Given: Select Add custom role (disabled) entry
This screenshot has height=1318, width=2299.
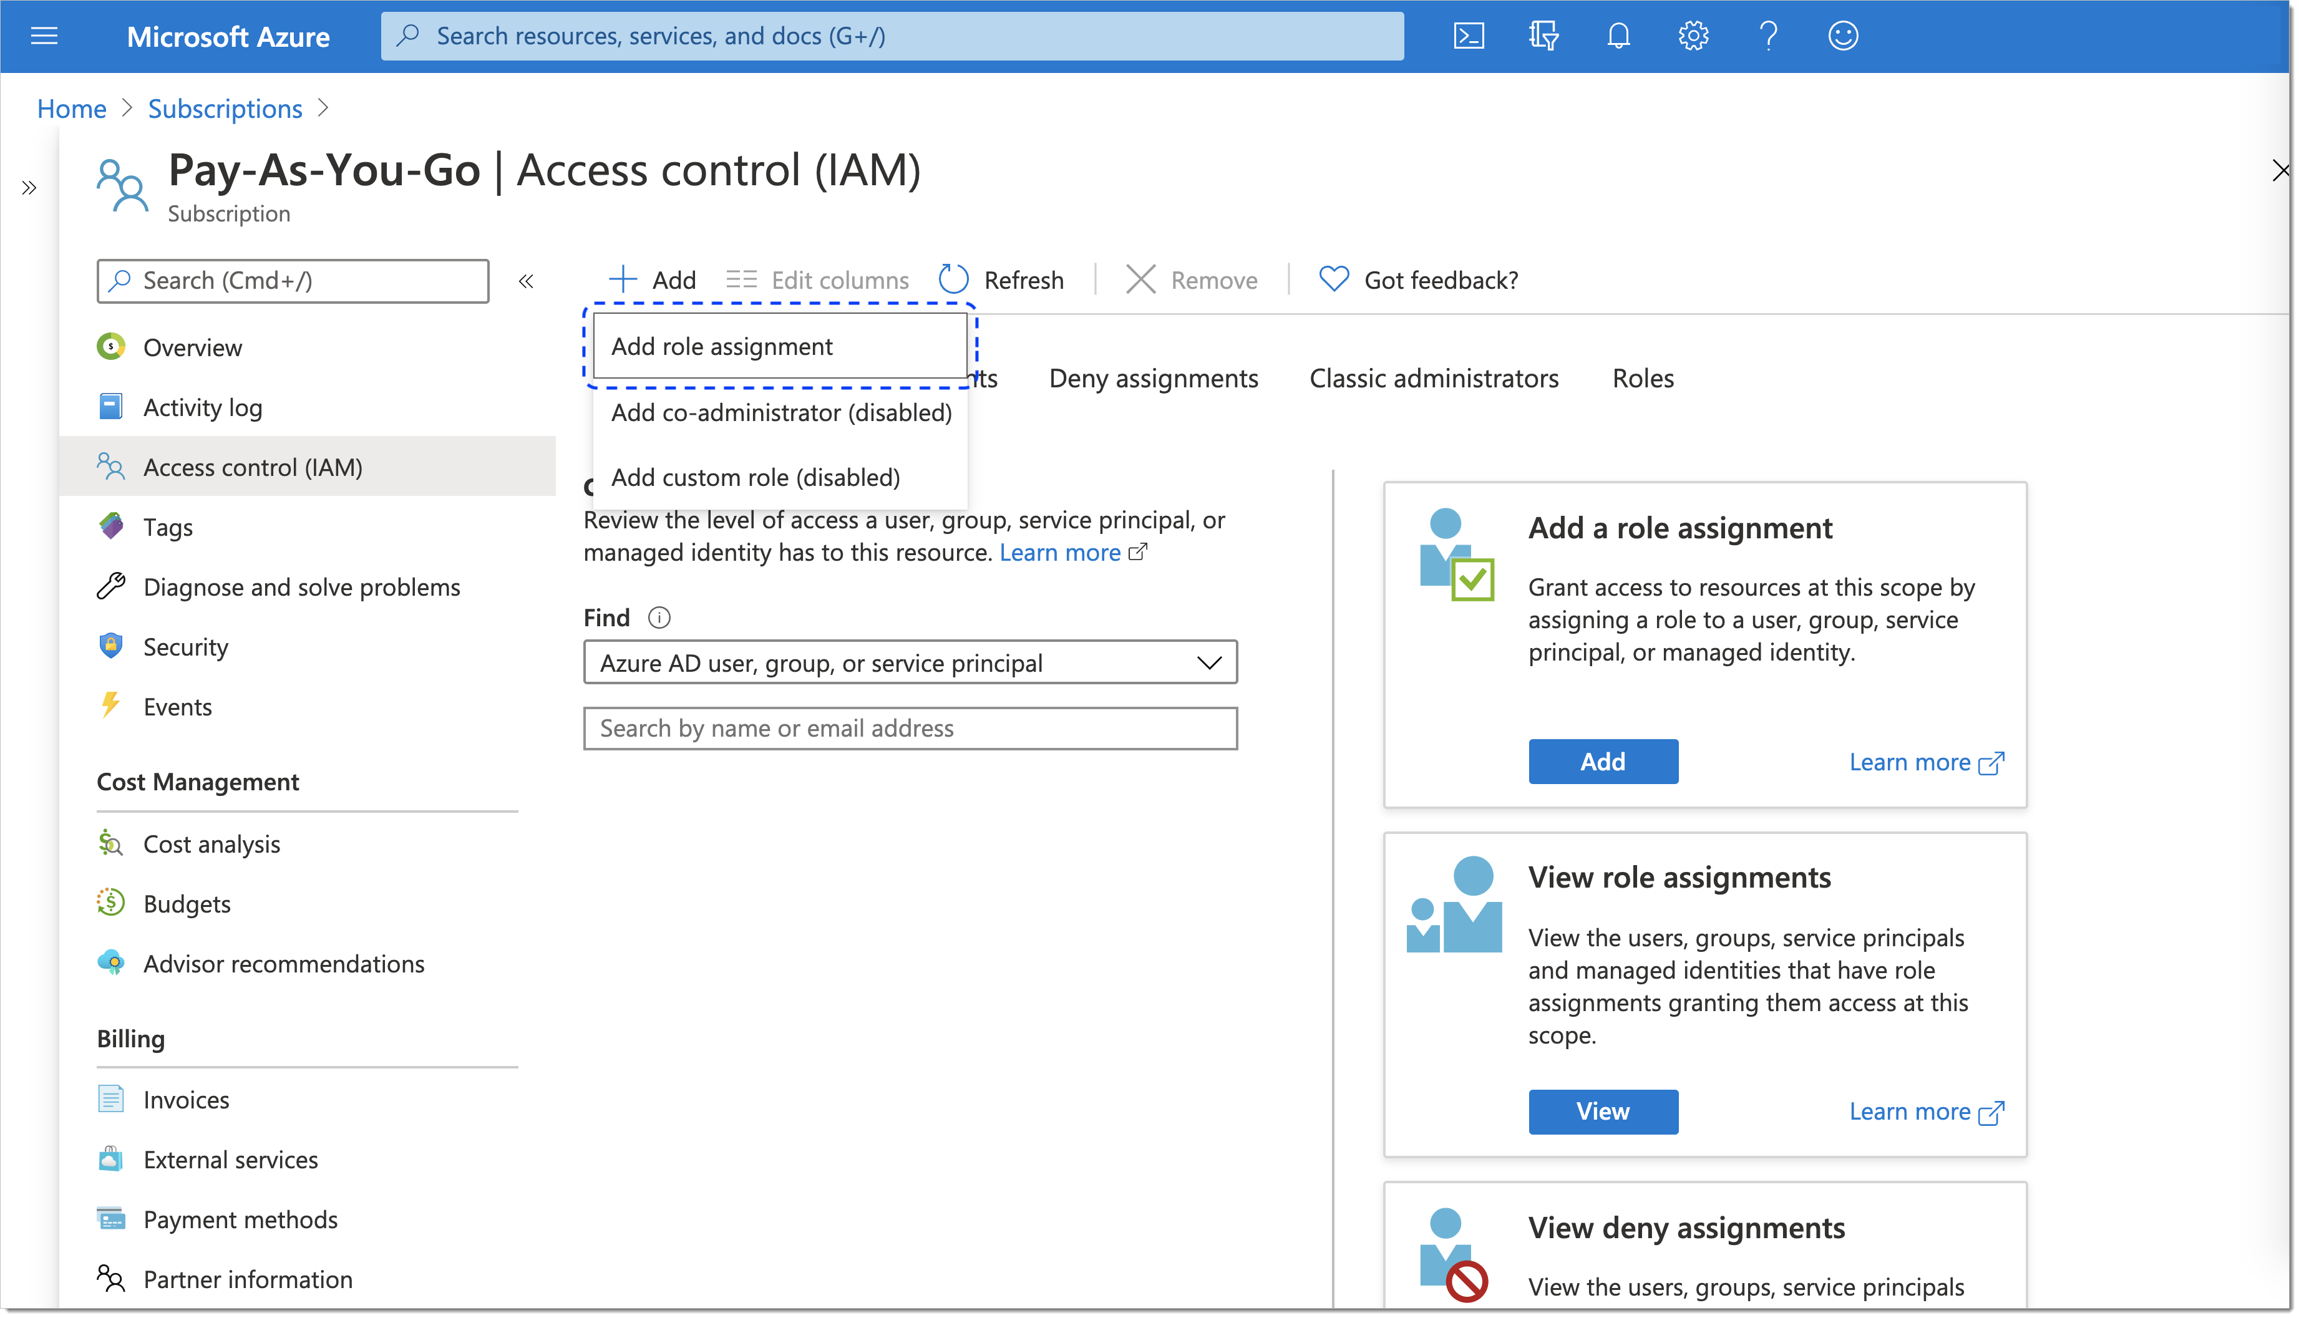Looking at the screenshot, I should pyautogui.click(x=780, y=477).
